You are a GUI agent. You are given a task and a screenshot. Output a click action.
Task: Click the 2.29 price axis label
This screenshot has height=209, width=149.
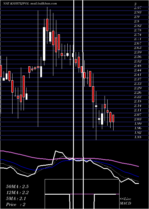138,88
